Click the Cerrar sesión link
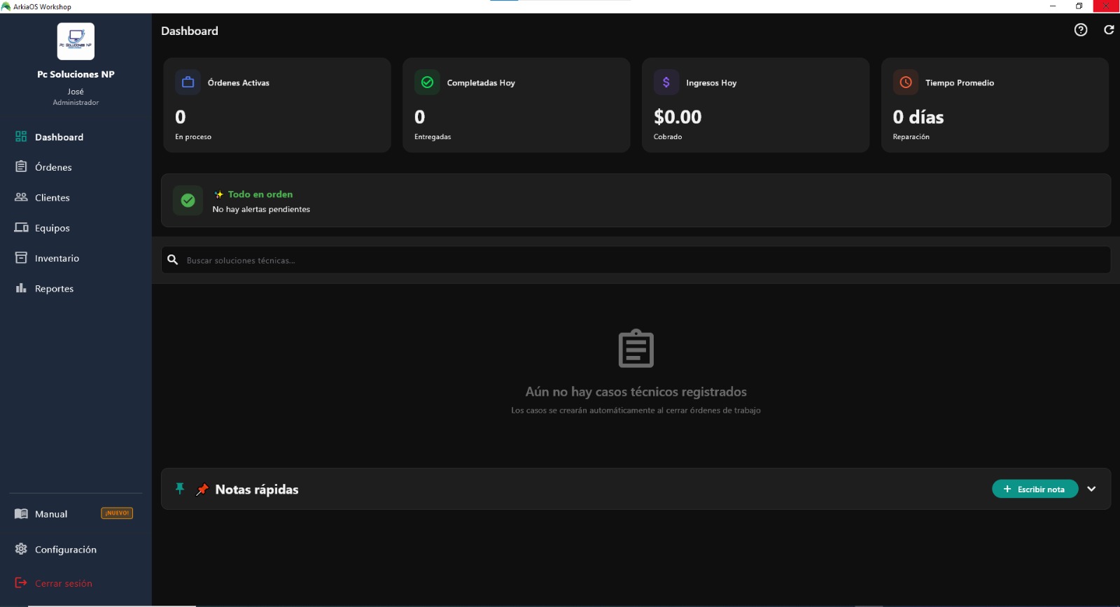 [x=63, y=583]
